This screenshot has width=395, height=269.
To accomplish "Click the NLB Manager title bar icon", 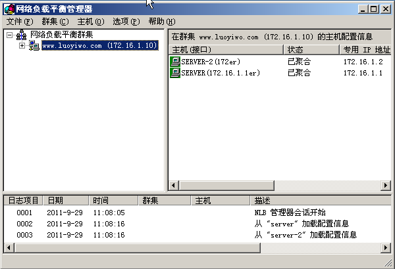I will (x=9, y=9).
